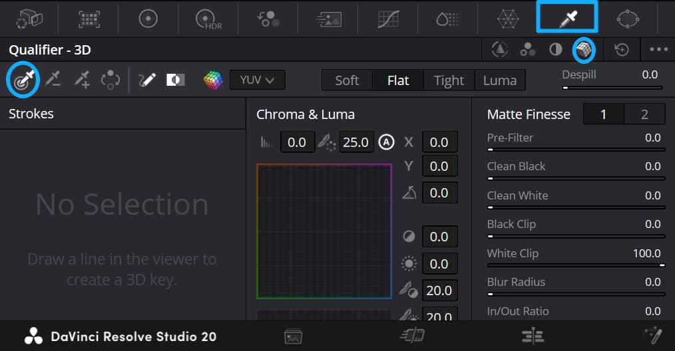The image size is (675, 351).
Task: Select the subtract color picker tool
Action: pyautogui.click(x=53, y=80)
